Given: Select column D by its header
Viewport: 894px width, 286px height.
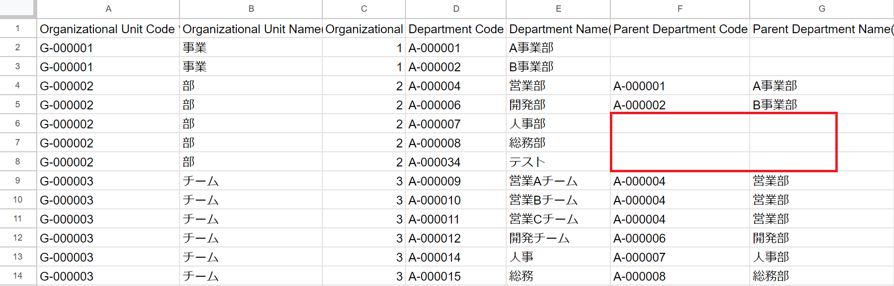Looking at the screenshot, I should point(456,9).
